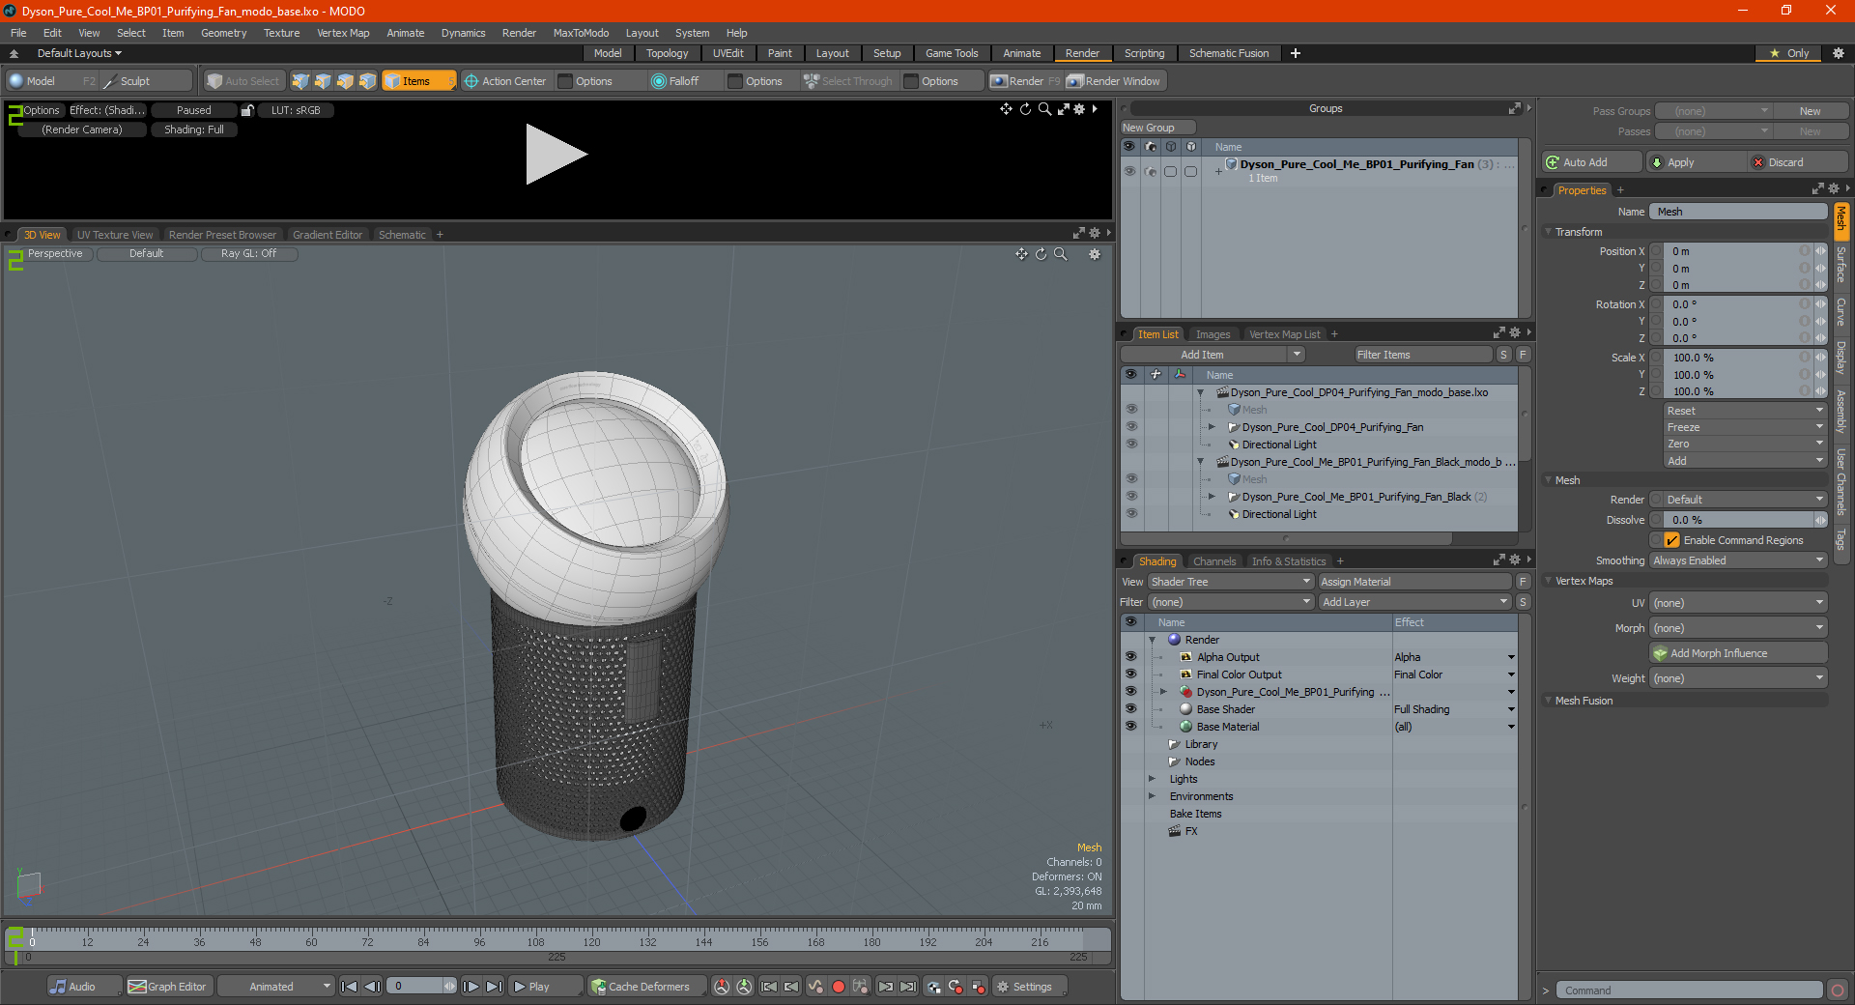Go to last frame
This screenshot has width=1855, height=1005.
pos(494,987)
